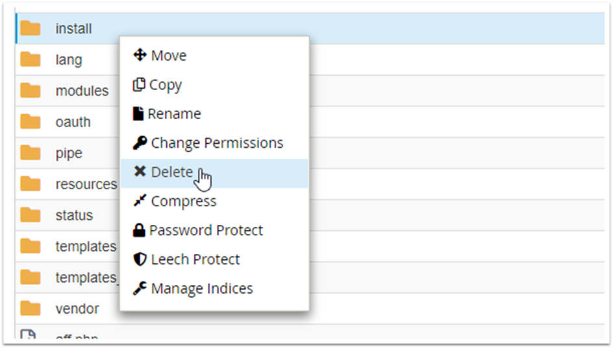
Task: Click the Password Protect lock icon
Action: 138,230
